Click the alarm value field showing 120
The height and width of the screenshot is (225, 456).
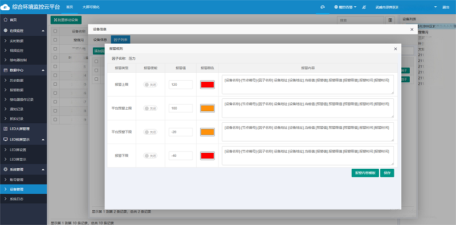(x=181, y=85)
